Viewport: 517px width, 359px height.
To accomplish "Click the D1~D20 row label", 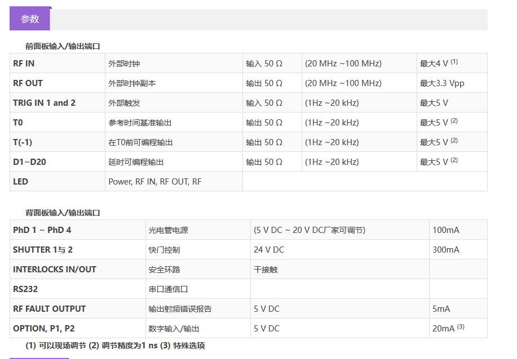I will pyautogui.click(x=29, y=162).
